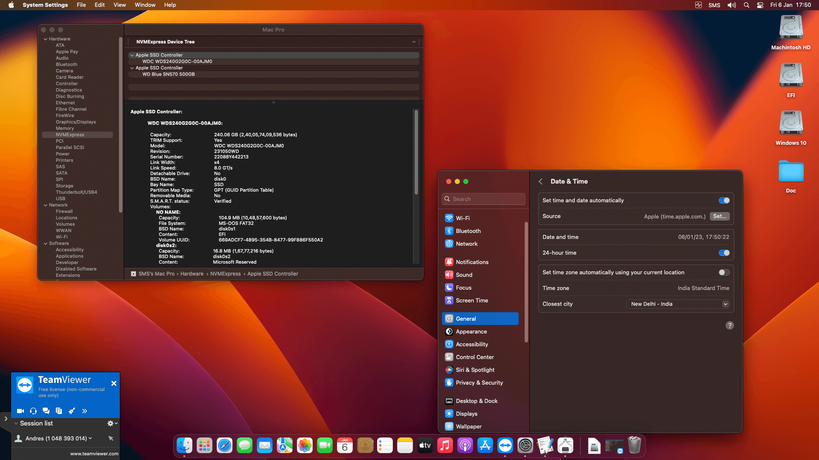Open Siri & Spotlight settings icon

tap(449, 370)
